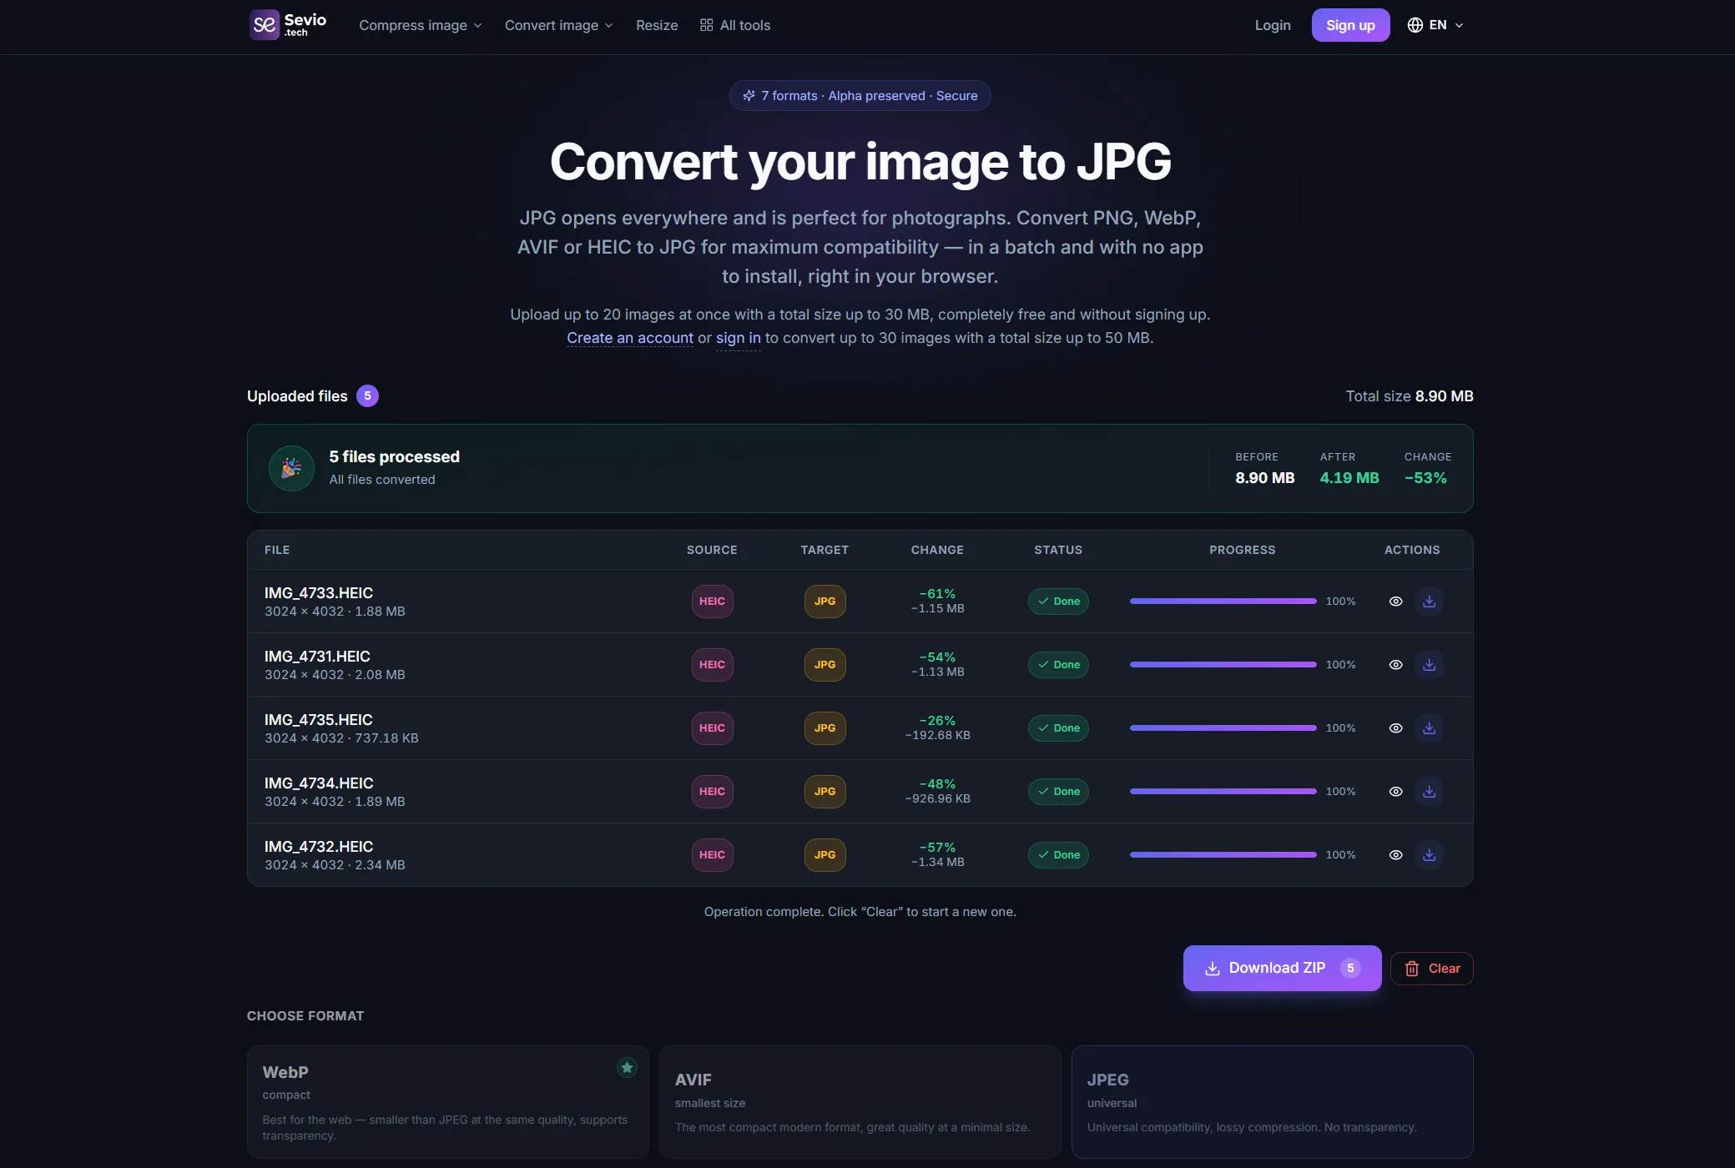Viewport: 1735px width, 1168px height.
Task: Click the 5 files processed heading
Action: [x=395, y=457]
